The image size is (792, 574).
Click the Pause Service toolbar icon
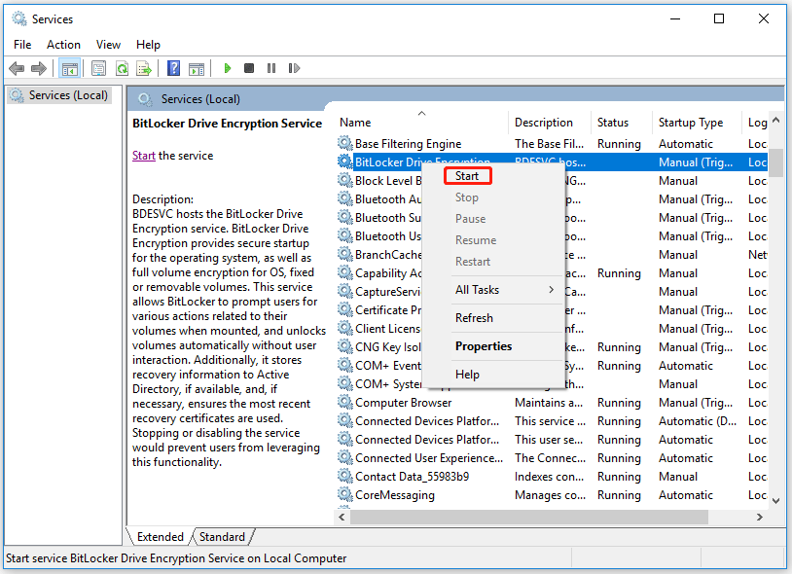tap(271, 68)
